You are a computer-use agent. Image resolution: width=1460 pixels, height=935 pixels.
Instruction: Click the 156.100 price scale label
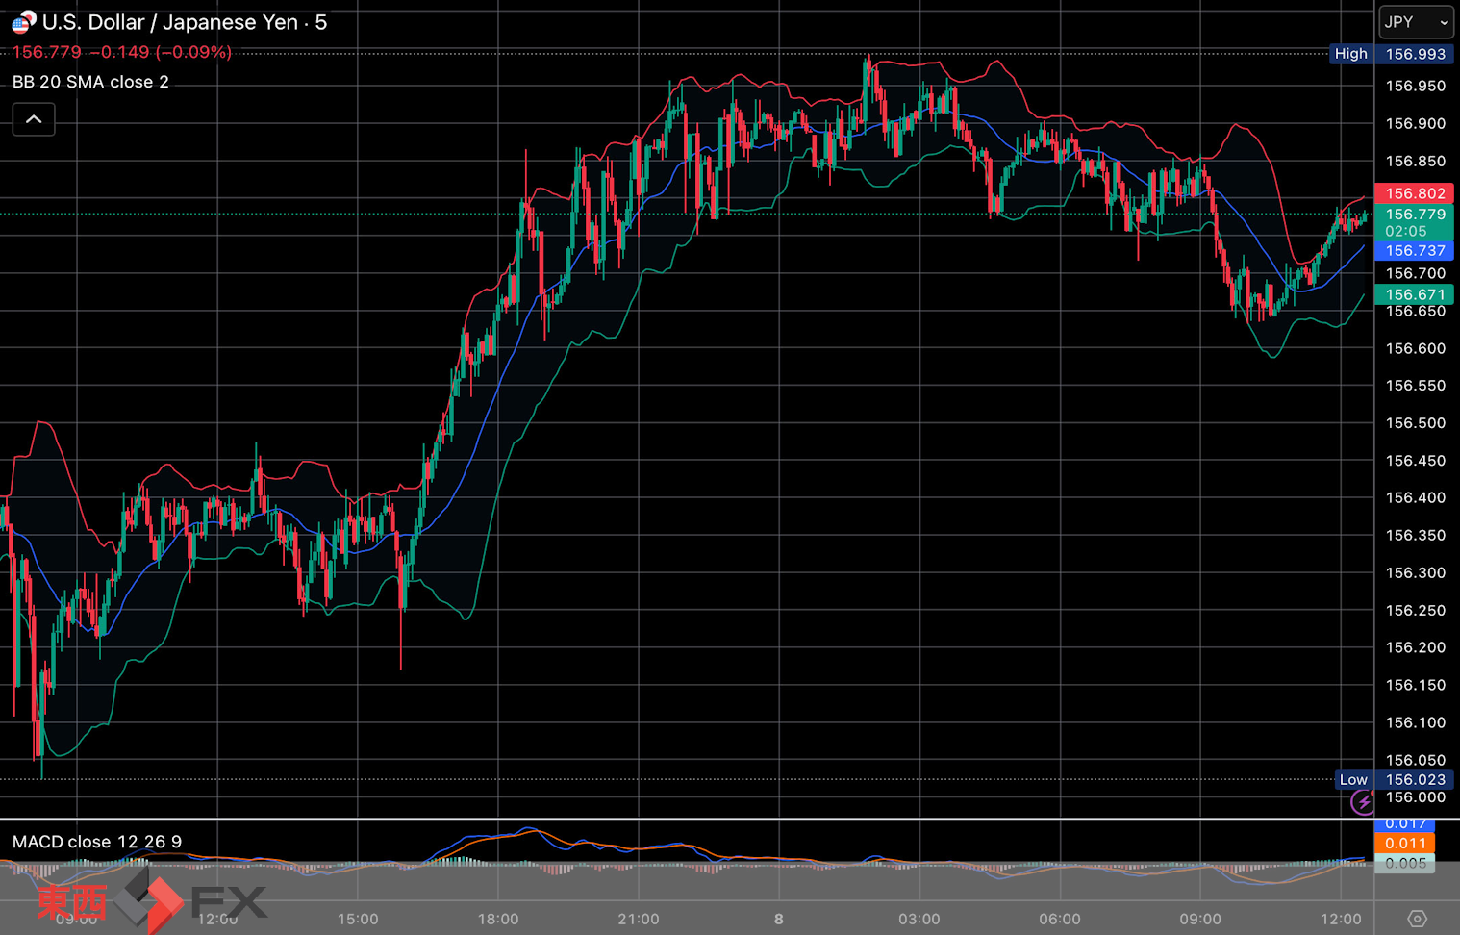1415,722
